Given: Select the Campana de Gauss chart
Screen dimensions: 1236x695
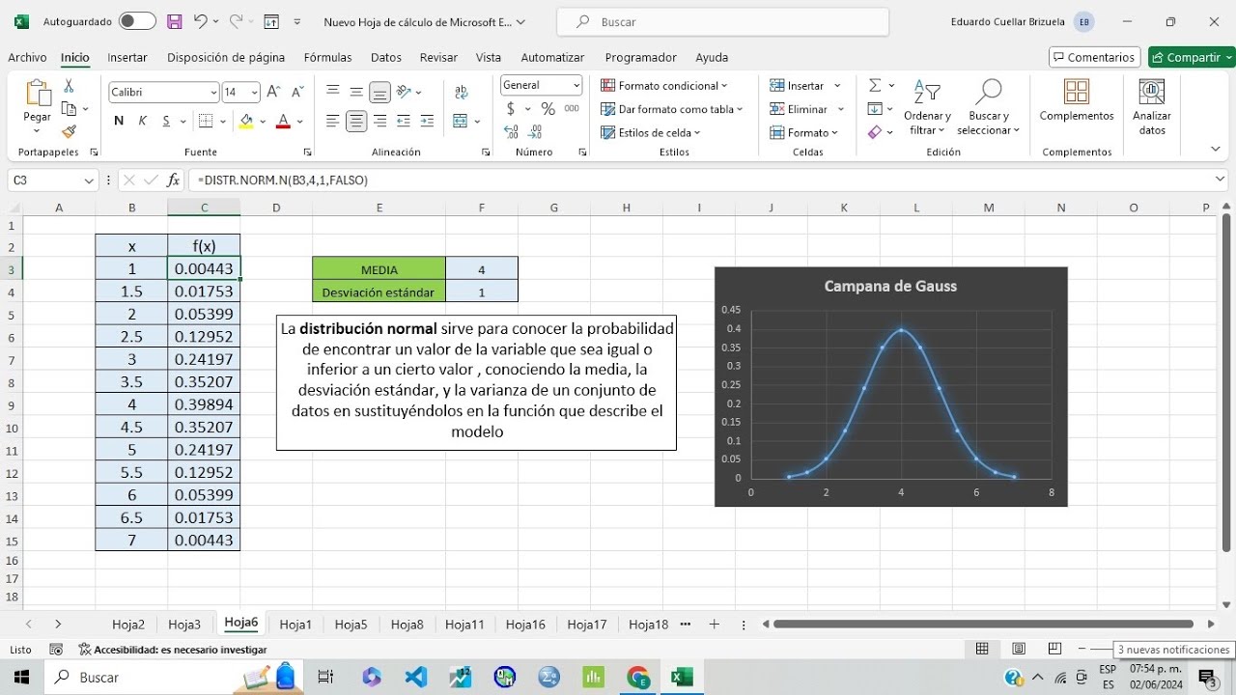Looking at the screenshot, I should [891, 386].
